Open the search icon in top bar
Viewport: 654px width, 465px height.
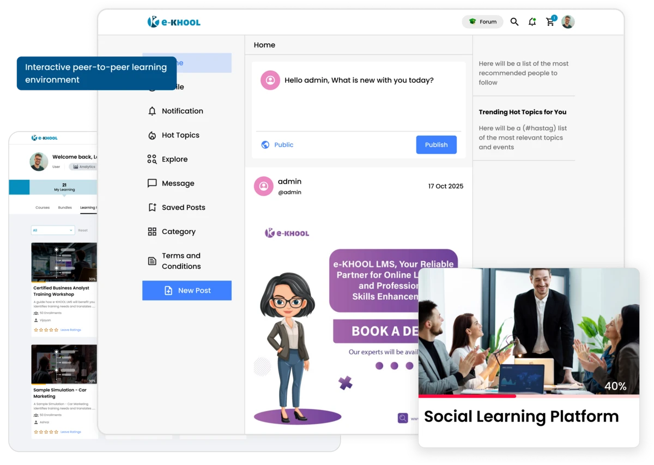pyautogui.click(x=514, y=22)
